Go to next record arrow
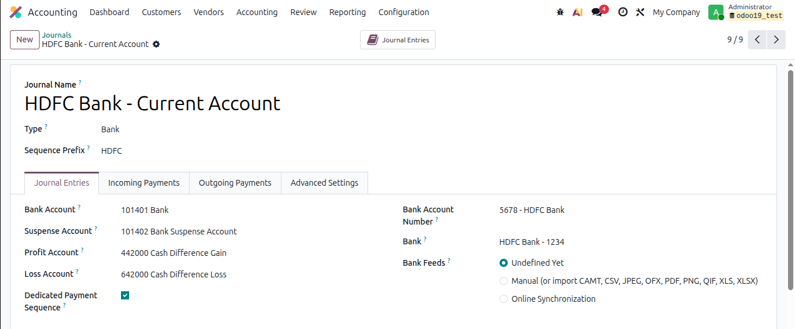The height and width of the screenshot is (329, 795). point(776,39)
